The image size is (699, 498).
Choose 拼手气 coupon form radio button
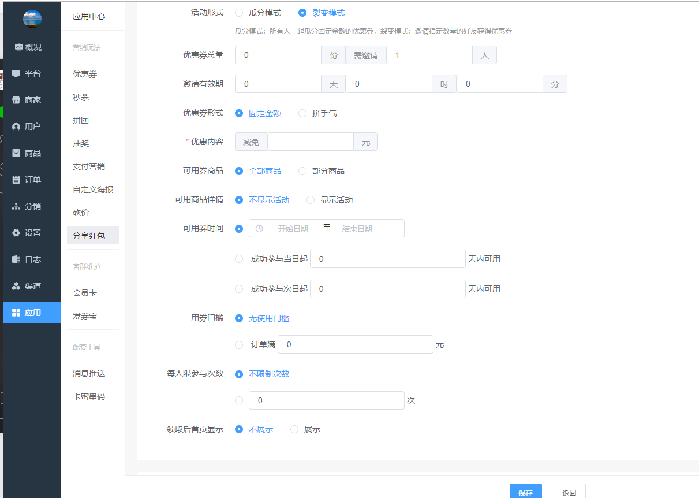pyautogui.click(x=302, y=113)
